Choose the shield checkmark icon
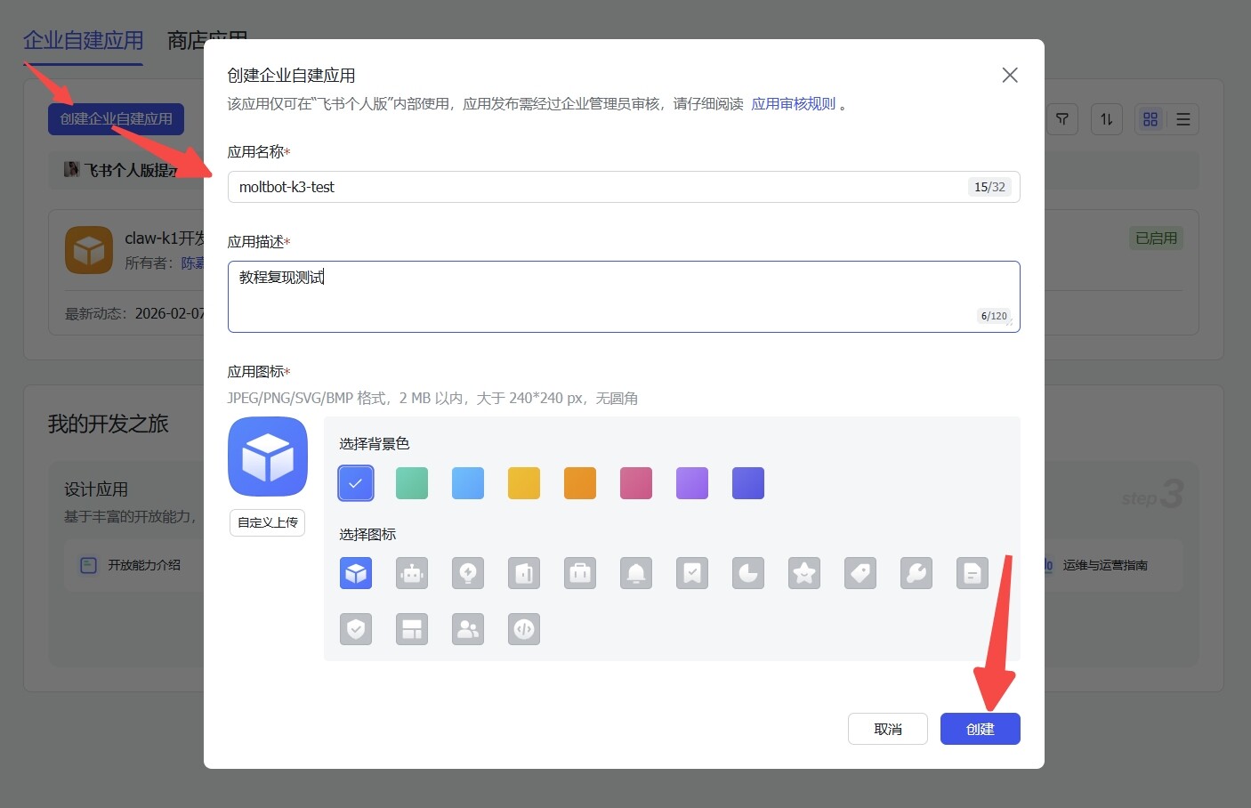Image resolution: width=1251 pixels, height=808 pixels. (x=356, y=629)
